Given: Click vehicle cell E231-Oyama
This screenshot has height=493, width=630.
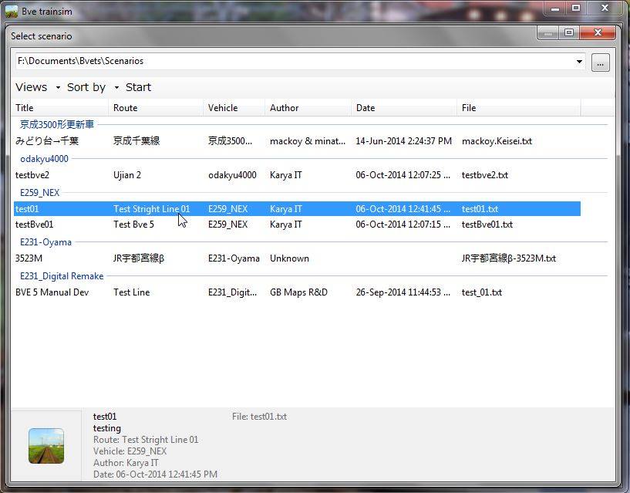Looking at the screenshot, I should point(234,258).
